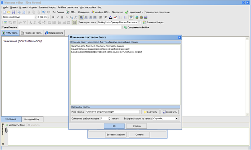Image resolution: width=251 pixels, height=150 pixels.
Task: Click the New document icon
Action: click(4, 12)
